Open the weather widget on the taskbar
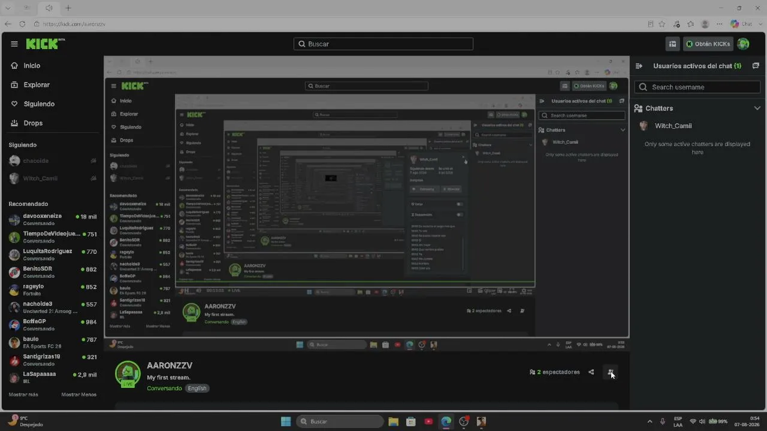767x431 pixels. 25,421
